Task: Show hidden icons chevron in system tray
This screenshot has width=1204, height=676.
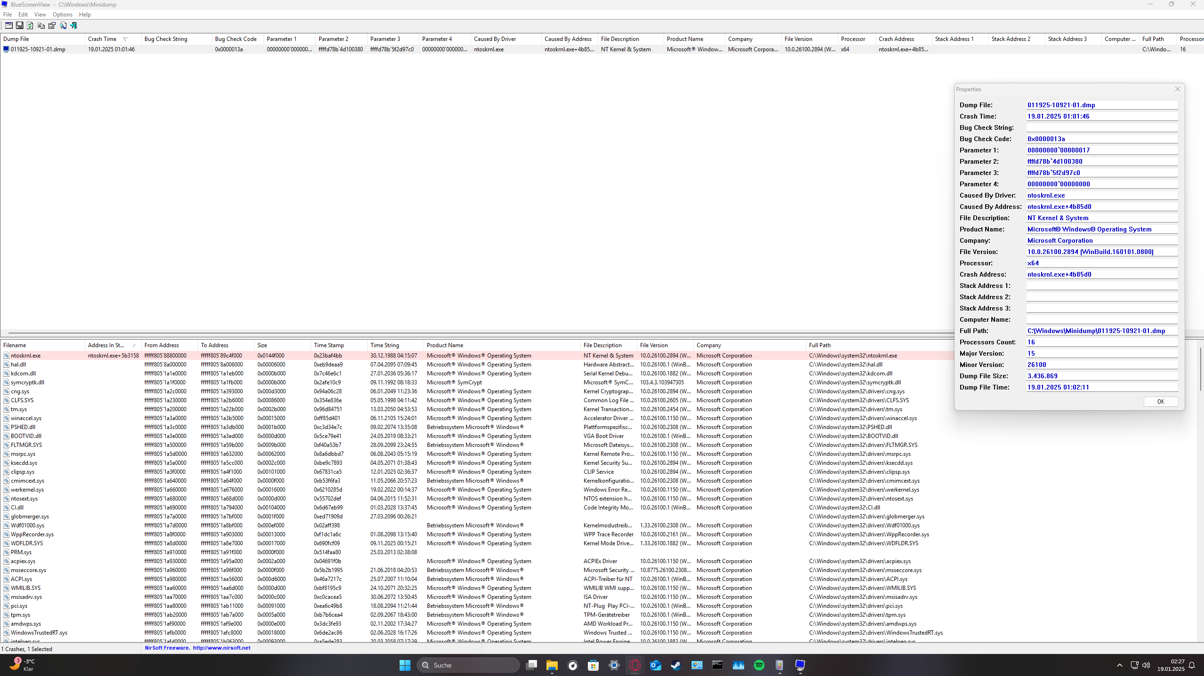Action: [x=1120, y=665]
